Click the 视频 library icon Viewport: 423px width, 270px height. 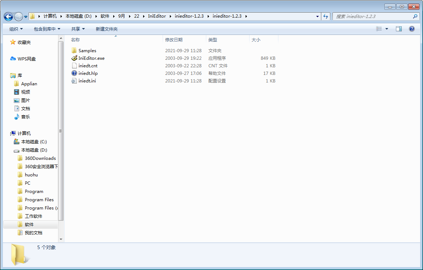click(17, 92)
